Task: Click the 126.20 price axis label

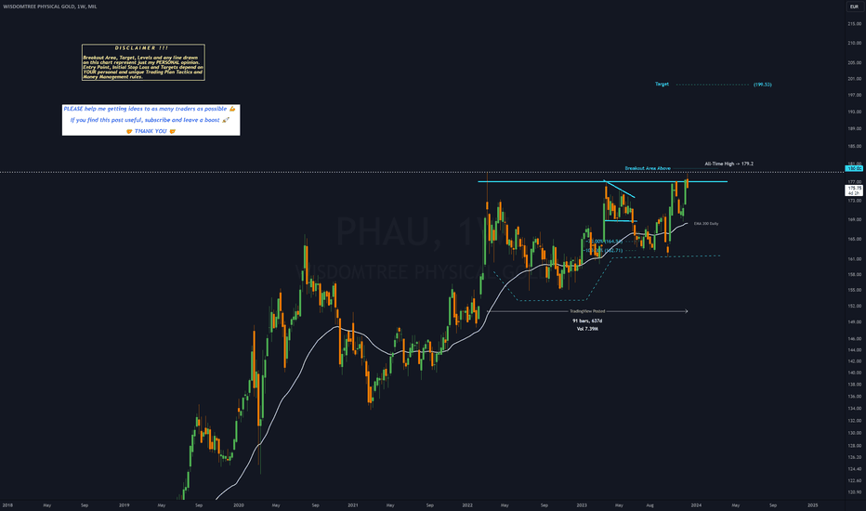Action: [x=855, y=457]
